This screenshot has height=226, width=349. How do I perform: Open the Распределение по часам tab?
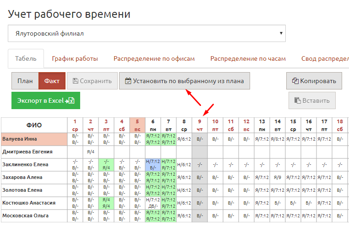pos(248,58)
